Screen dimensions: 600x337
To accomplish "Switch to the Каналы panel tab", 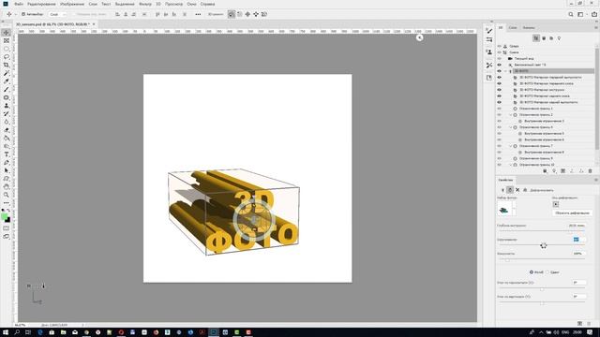I will [529, 27].
